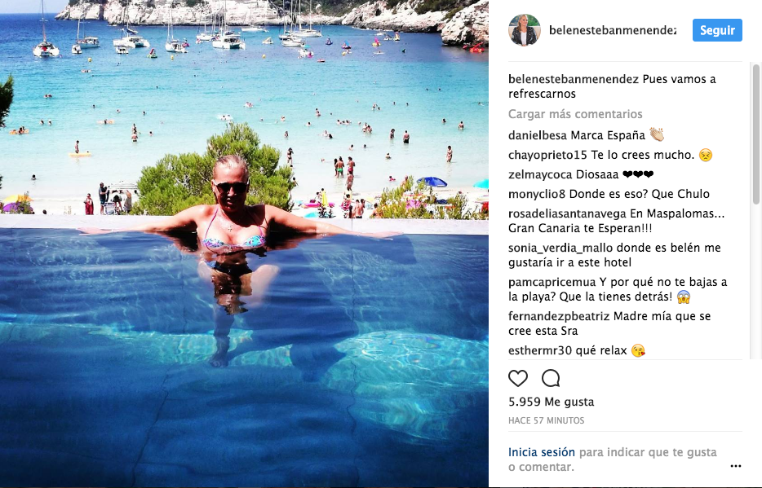Open the three-dot more options menu
Viewport: 762px width, 488px height.
pos(736,466)
